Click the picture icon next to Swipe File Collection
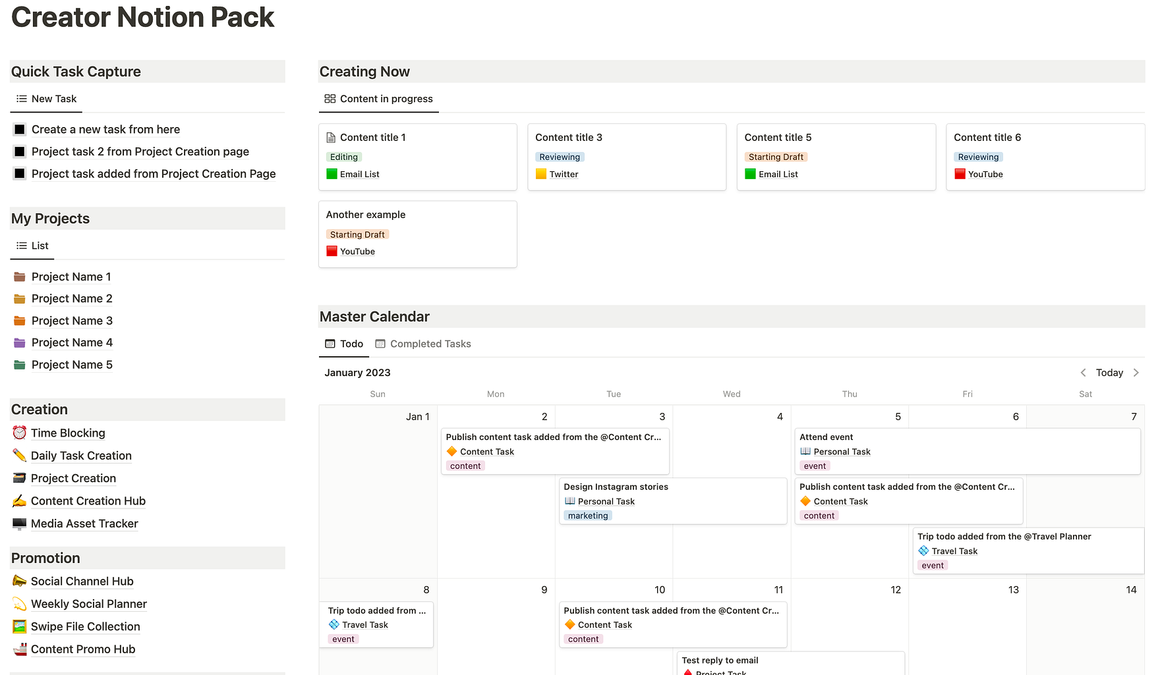The image size is (1160, 675). click(x=19, y=626)
